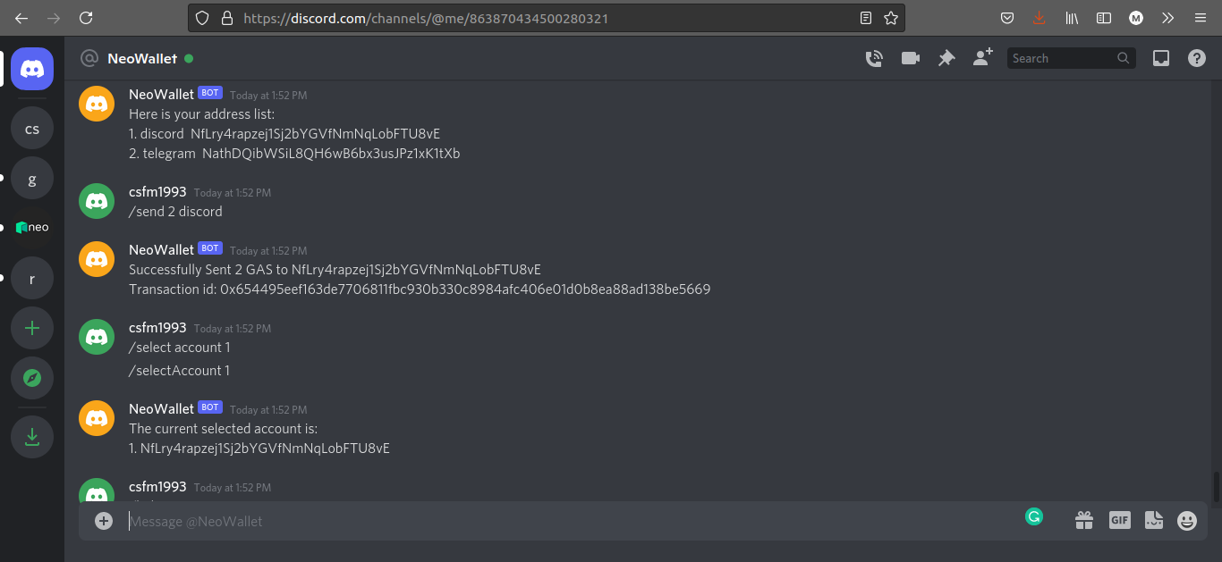Open the 'r' server

click(32, 278)
